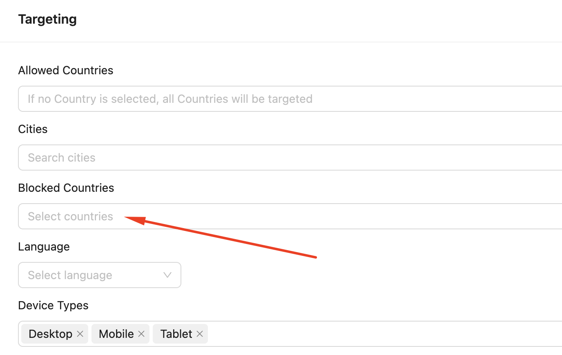Click empty area of Device Types field
Viewport: 562px width, 355px height.
click(368, 334)
